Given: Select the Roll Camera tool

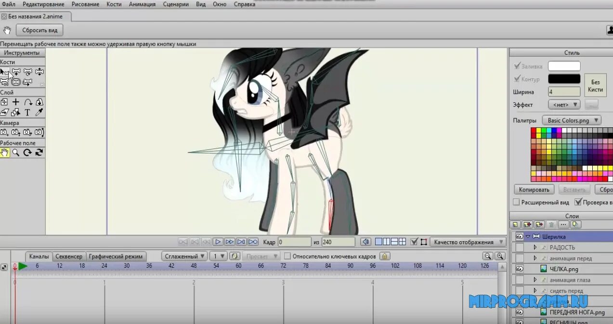Looking at the screenshot, I should tap(28, 132).
